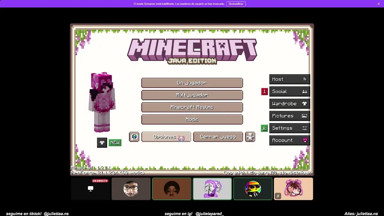Click Deshabilitar in the streamer mode banner

click(236, 4)
